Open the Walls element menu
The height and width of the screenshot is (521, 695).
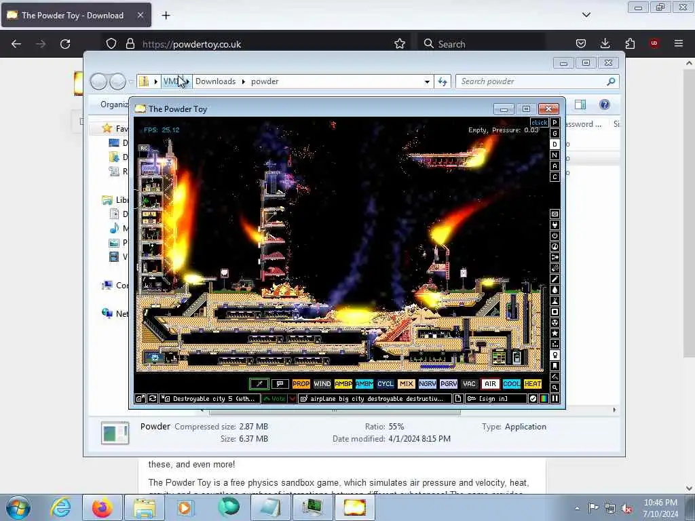coord(555,214)
